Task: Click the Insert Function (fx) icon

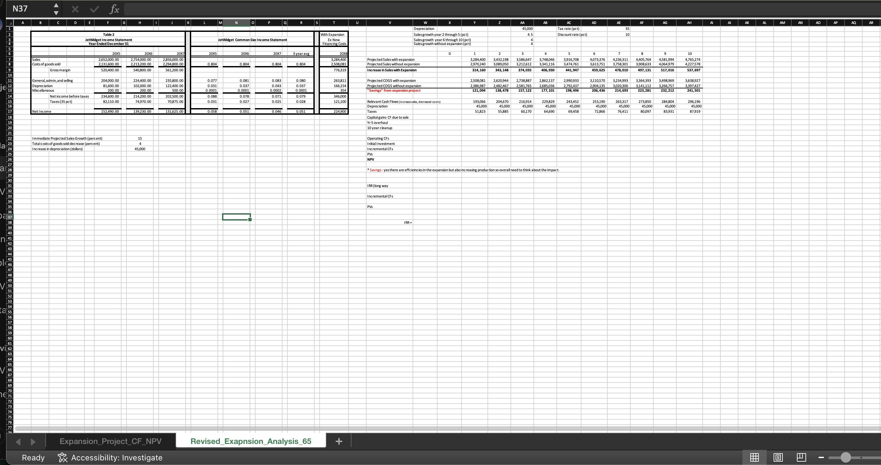Action: tap(114, 9)
